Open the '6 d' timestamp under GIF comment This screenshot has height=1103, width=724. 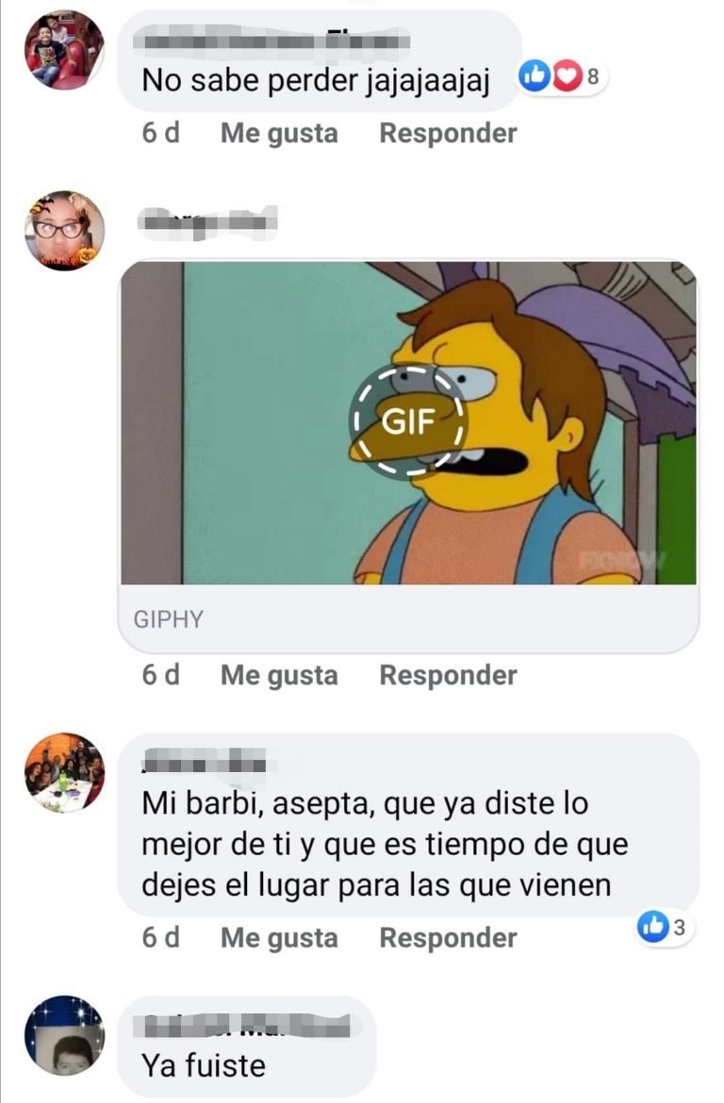[160, 675]
